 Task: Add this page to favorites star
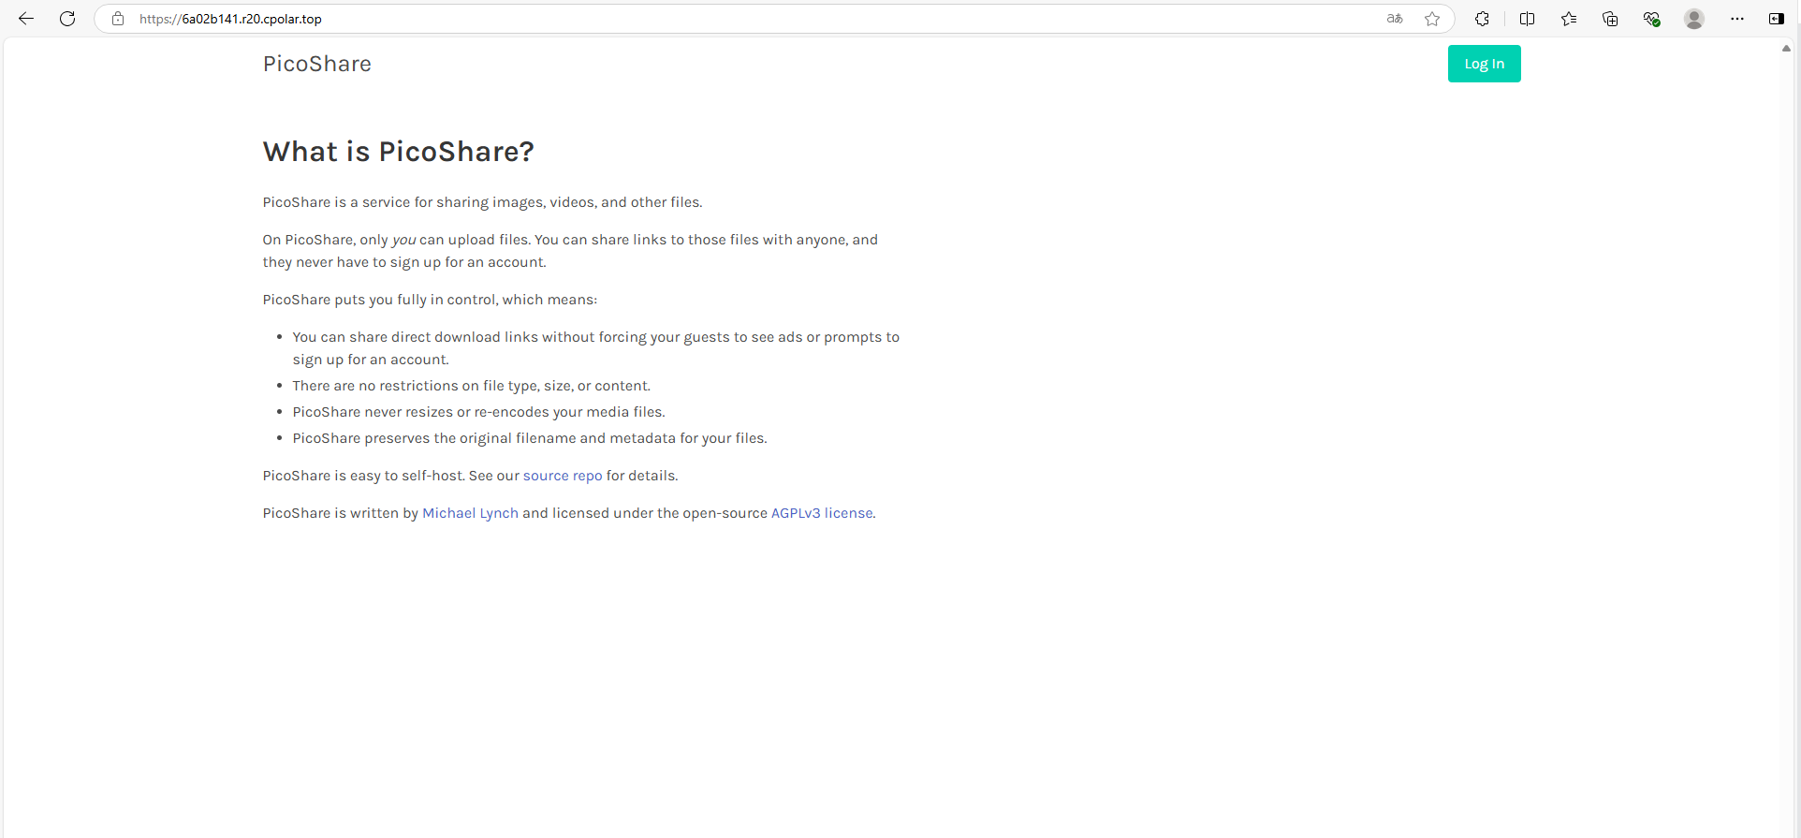point(1432,19)
